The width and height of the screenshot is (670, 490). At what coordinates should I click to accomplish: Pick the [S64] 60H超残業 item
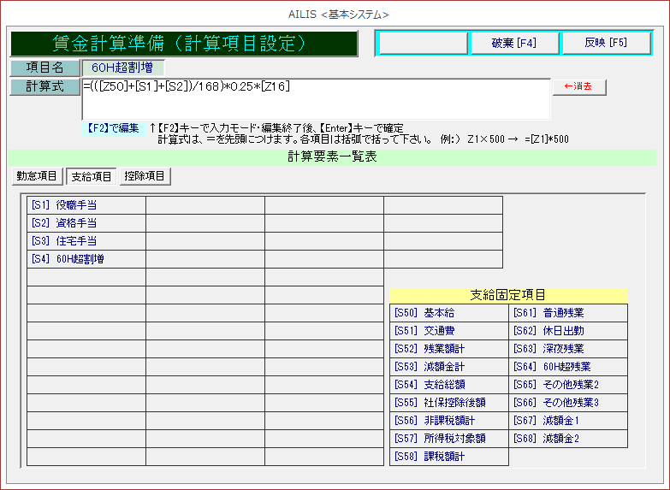point(568,367)
